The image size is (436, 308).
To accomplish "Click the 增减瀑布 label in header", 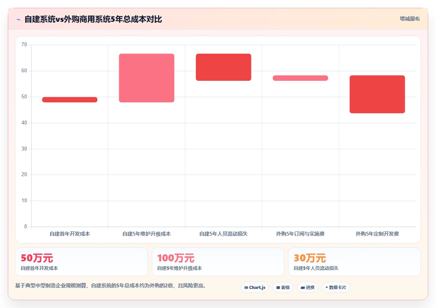I will coord(410,19).
